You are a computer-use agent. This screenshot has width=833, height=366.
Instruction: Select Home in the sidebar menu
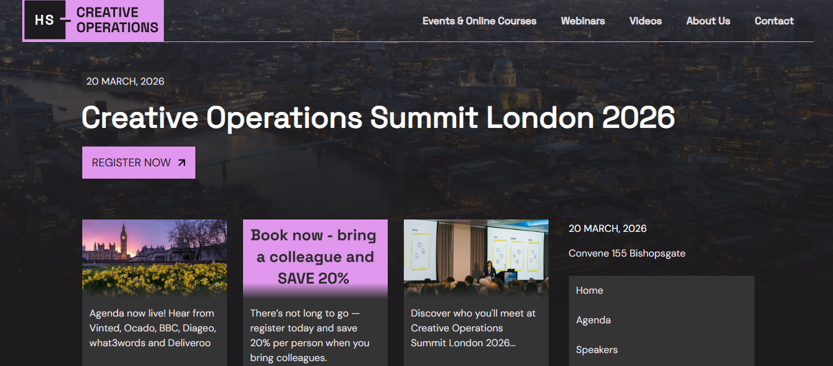click(589, 290)
